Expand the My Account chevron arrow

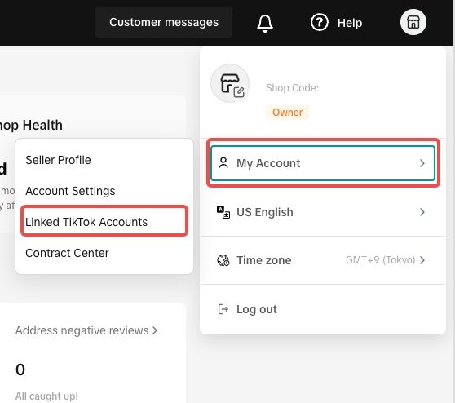422,163
